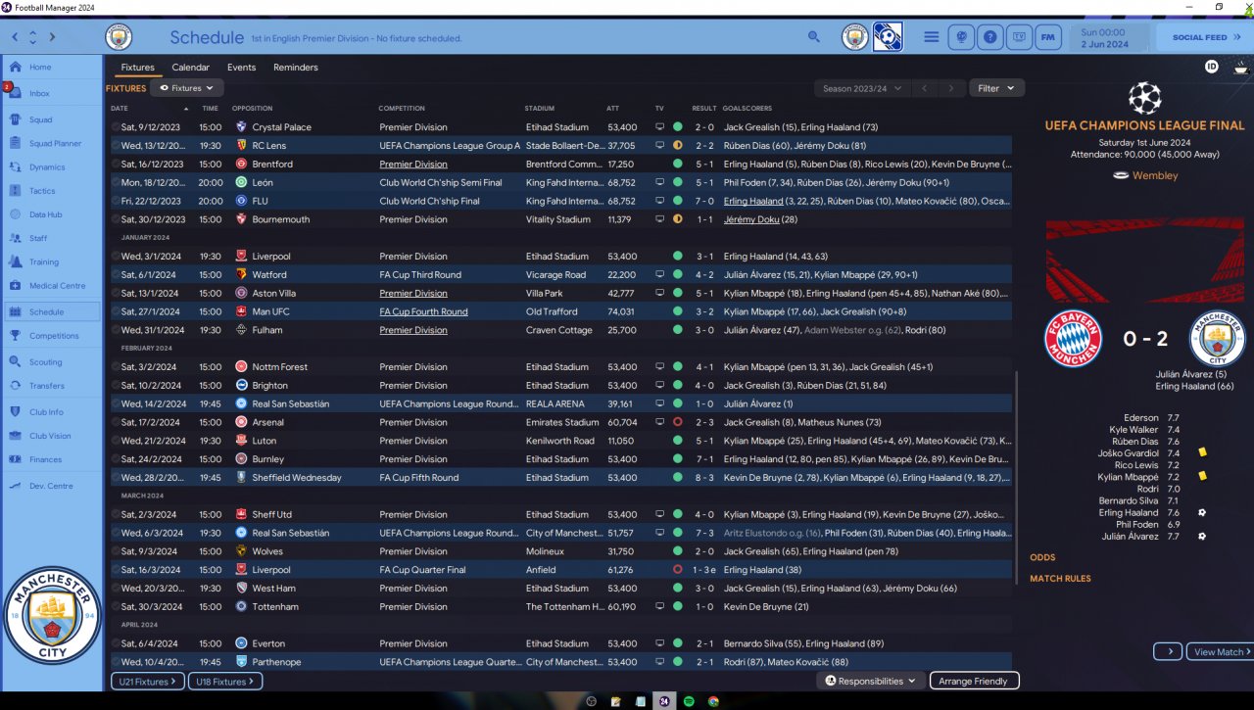Expand the Match Rules section
The width and height of the screenshot is (1254, 710).
(1060, 579)
